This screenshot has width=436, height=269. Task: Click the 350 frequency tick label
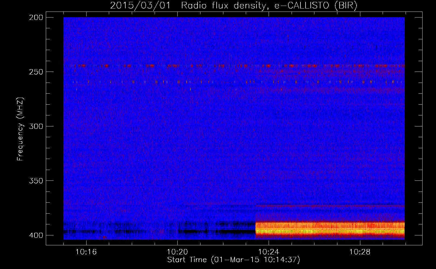click(x=36, y=180)
